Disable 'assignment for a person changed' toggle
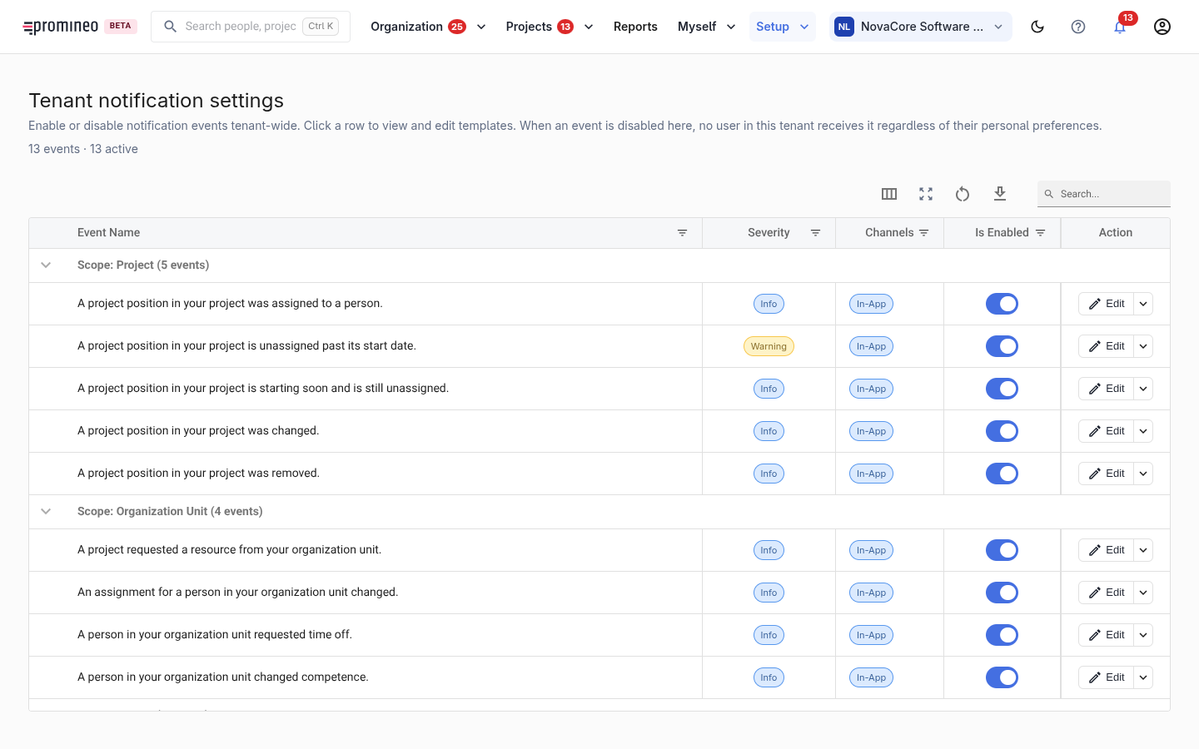The image size is (1199, 749). (x=1002, y=593)
